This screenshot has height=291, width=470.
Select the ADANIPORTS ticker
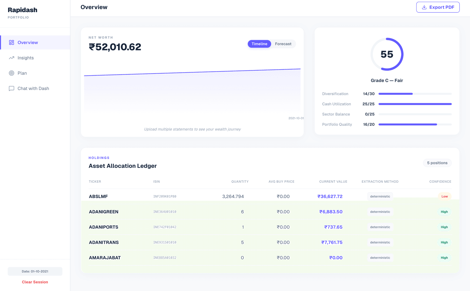pos(104,227)
